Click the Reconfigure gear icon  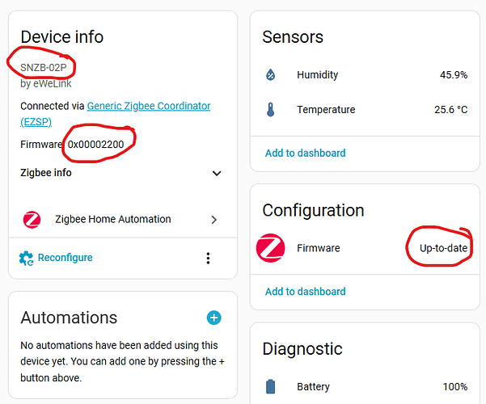click(x=26, y=258)
